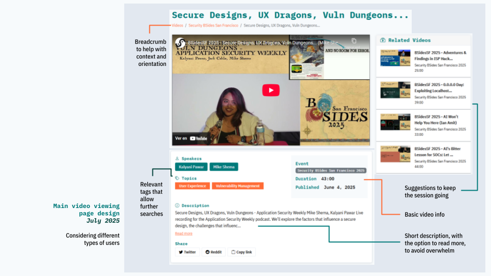The image size is (491, 276).
Task: Open thumbnail of 0.0.0.0 Day Exploiting Localhost video
Action: click(x=395, y=90)
